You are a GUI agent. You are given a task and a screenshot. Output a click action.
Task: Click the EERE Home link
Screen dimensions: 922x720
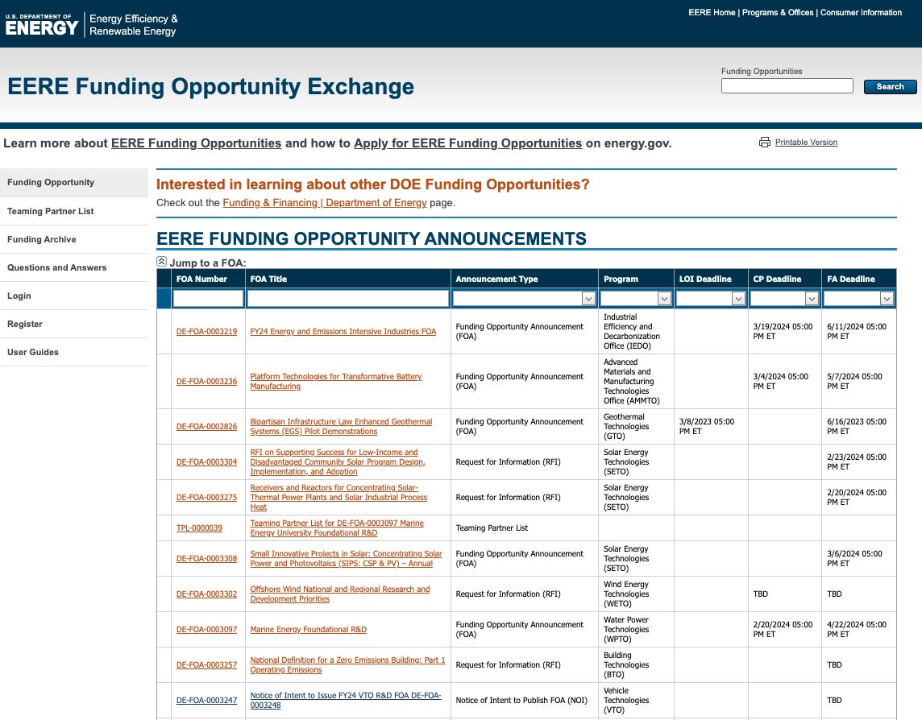click(x=712, y=12)
